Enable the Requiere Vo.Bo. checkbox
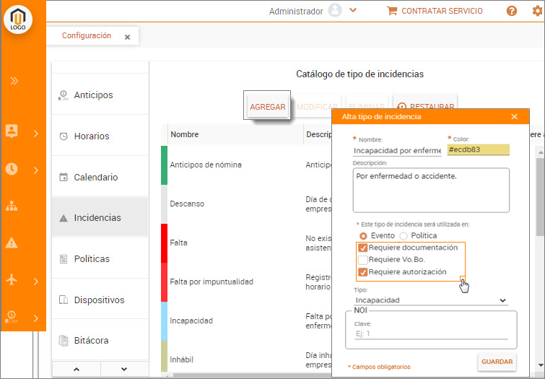 (x=363, y=260)
